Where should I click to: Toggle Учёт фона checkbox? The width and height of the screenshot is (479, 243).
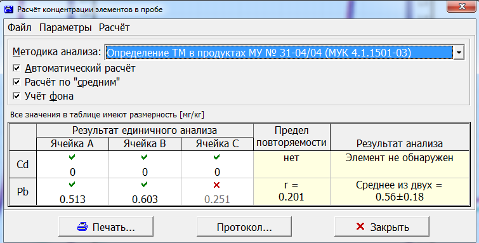16,96
